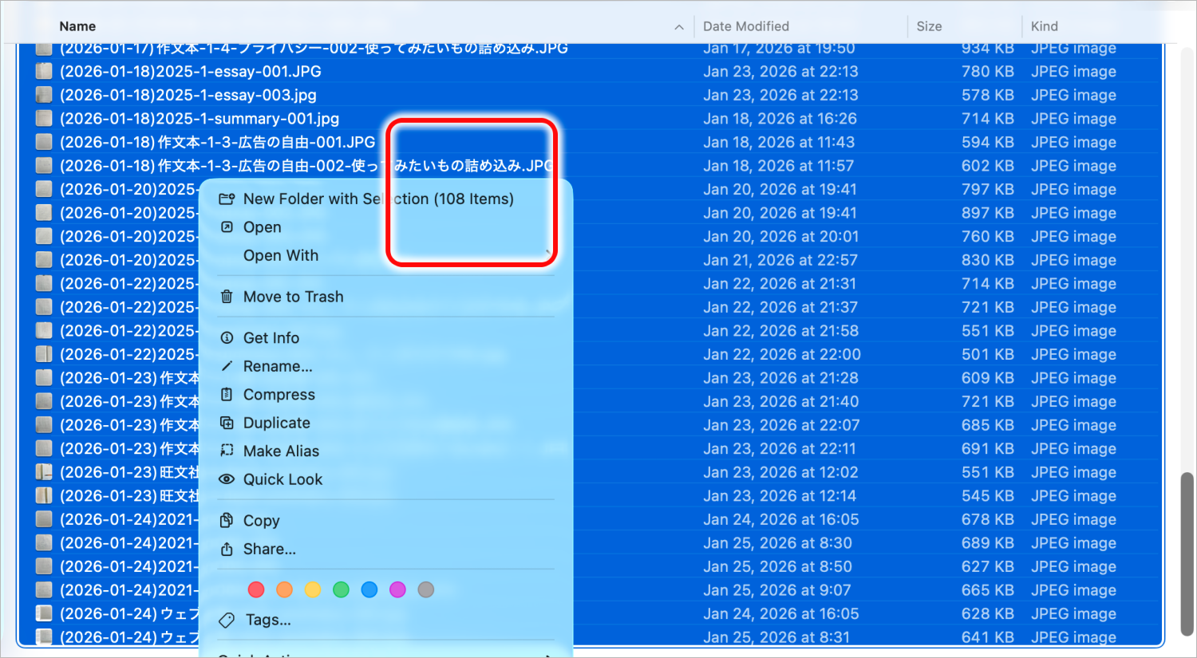Apply the green color tag
This screenshot has height=658, width=1197.
(341, 590)
